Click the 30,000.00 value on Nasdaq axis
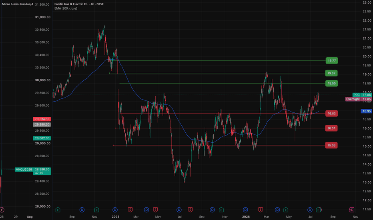This screenshot has width=373, height=220. [x=42, y=80]
